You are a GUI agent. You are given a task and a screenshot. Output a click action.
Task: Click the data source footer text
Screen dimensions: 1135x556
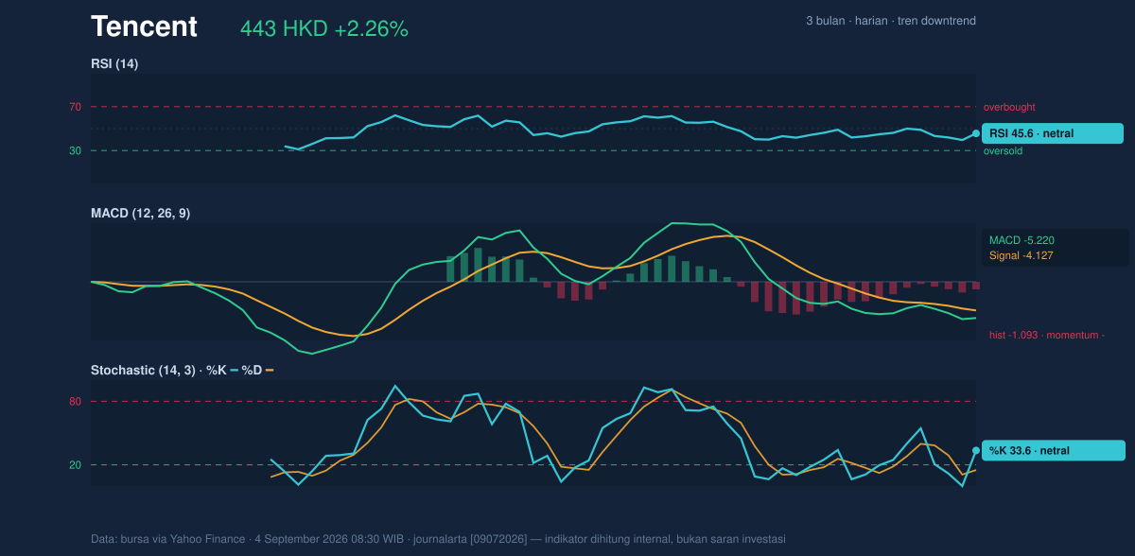(438, 539)
